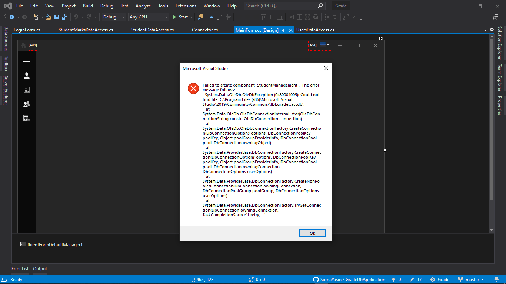Open the Debug menu
This screenshot has width=506, height=284.
pyautogui.click(x=107, y=6)
